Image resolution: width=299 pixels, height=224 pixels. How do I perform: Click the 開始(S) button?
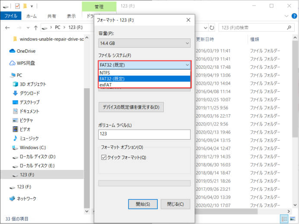click(143, 204)
